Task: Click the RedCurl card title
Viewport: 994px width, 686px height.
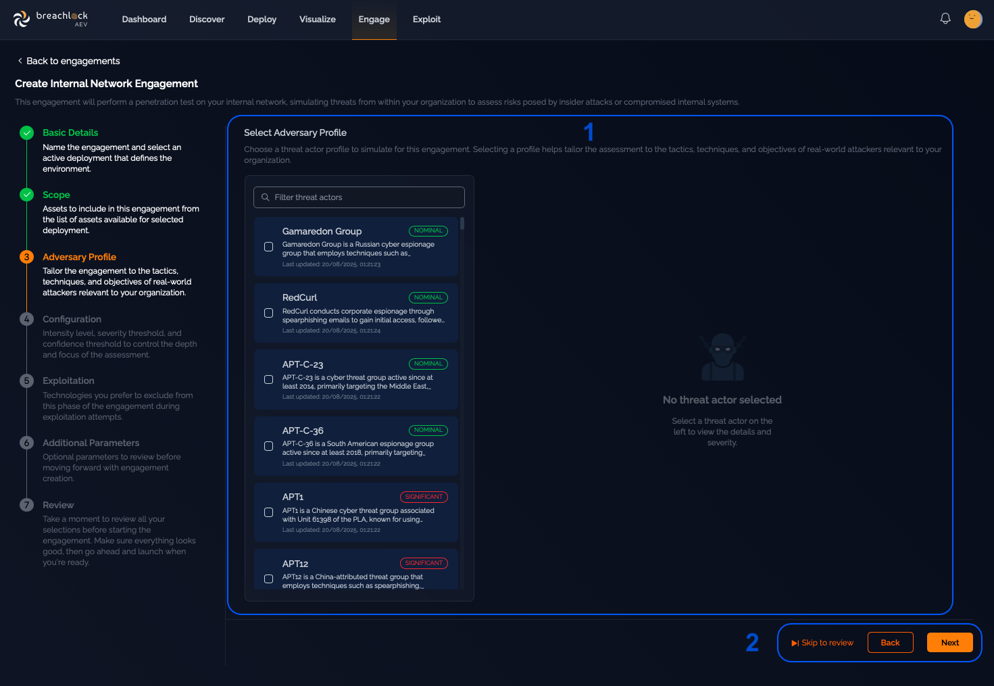Action: tap(299, 297)
